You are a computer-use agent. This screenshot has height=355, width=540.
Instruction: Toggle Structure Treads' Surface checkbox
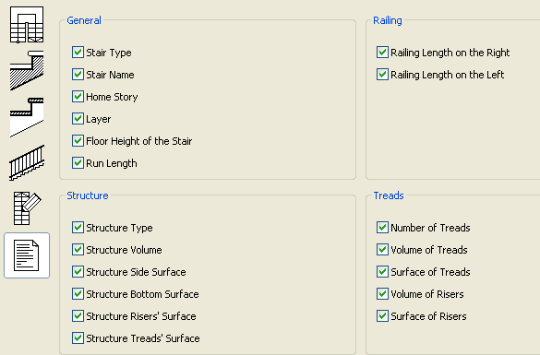(x=78, y=338)
